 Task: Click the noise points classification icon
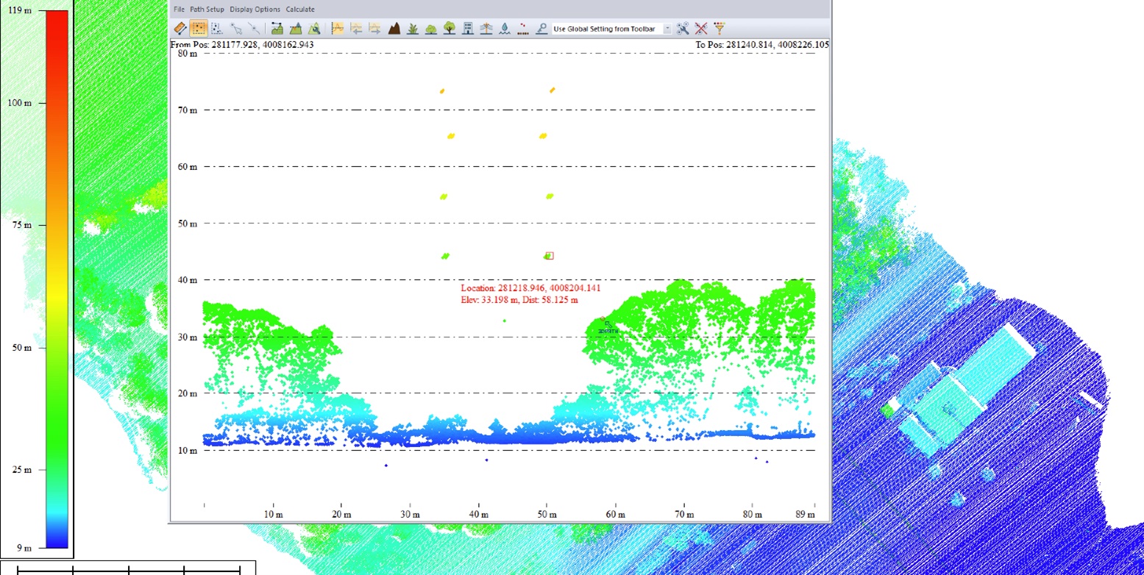(x=523, y=29)
